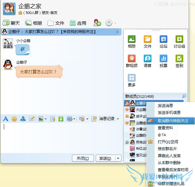Select member 极地企 in member list

coord(136,142)
